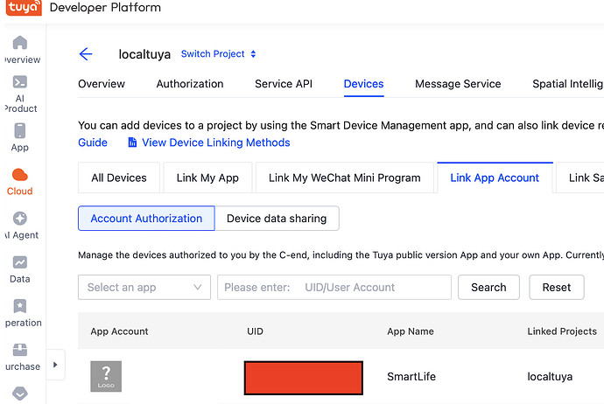This screenshot has width=604, height=404.
Task: Open the AI Product terminal icon
Action: tap(20, 82)
